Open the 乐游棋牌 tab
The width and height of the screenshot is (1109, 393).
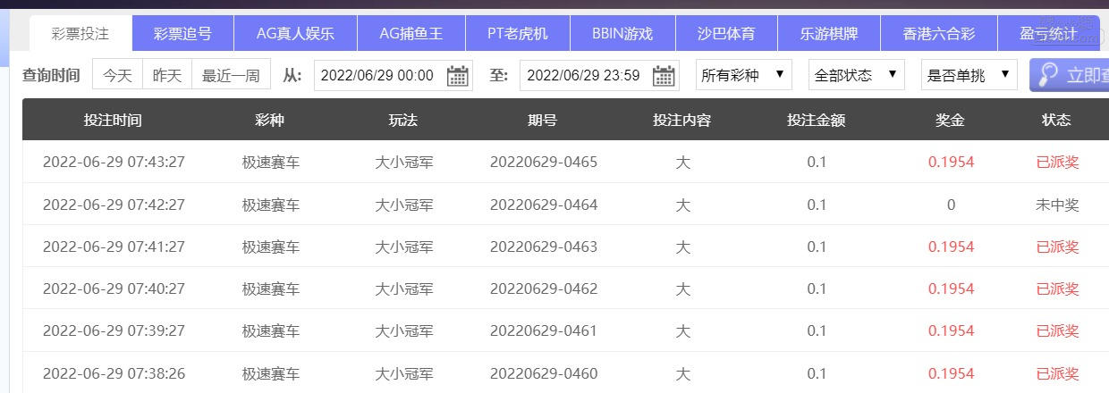(x=829, y=34)
